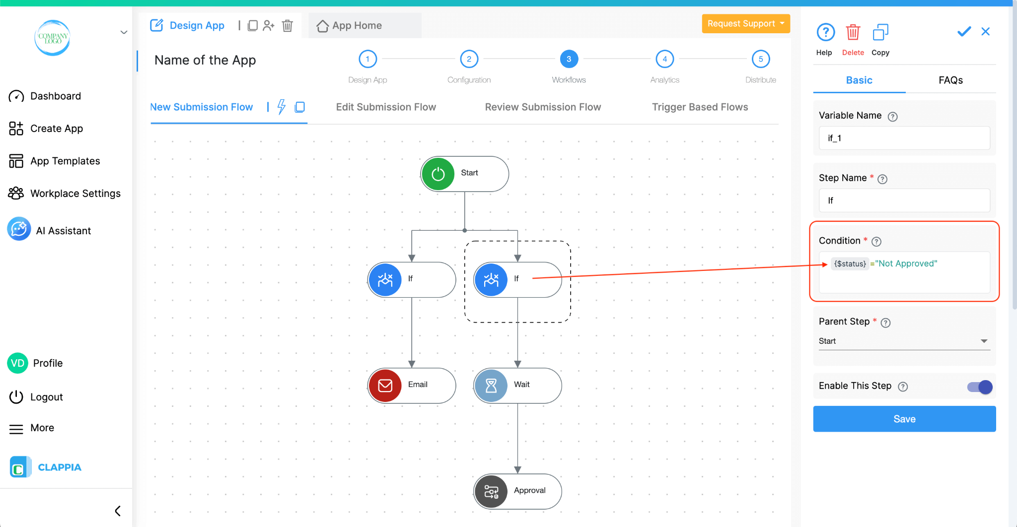
Task: Open AI Assistant from the sidebar
Action: 63,230
